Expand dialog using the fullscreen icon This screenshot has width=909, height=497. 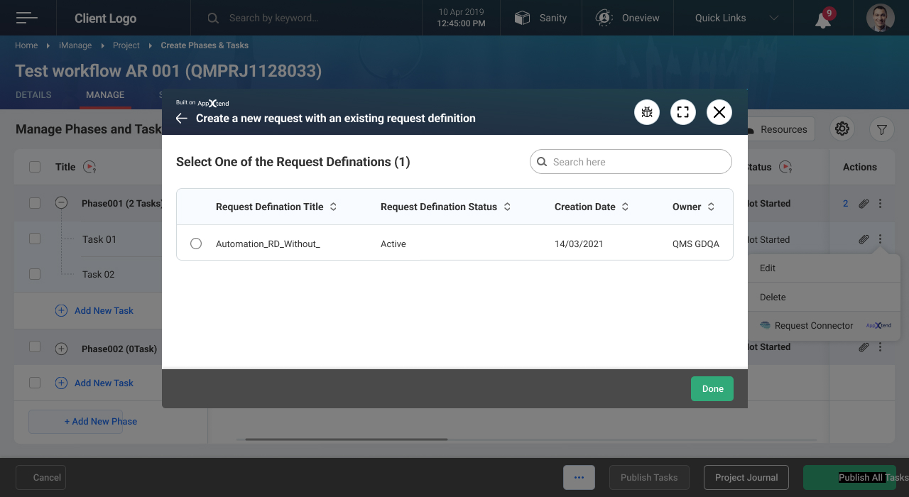coord(683,112)
